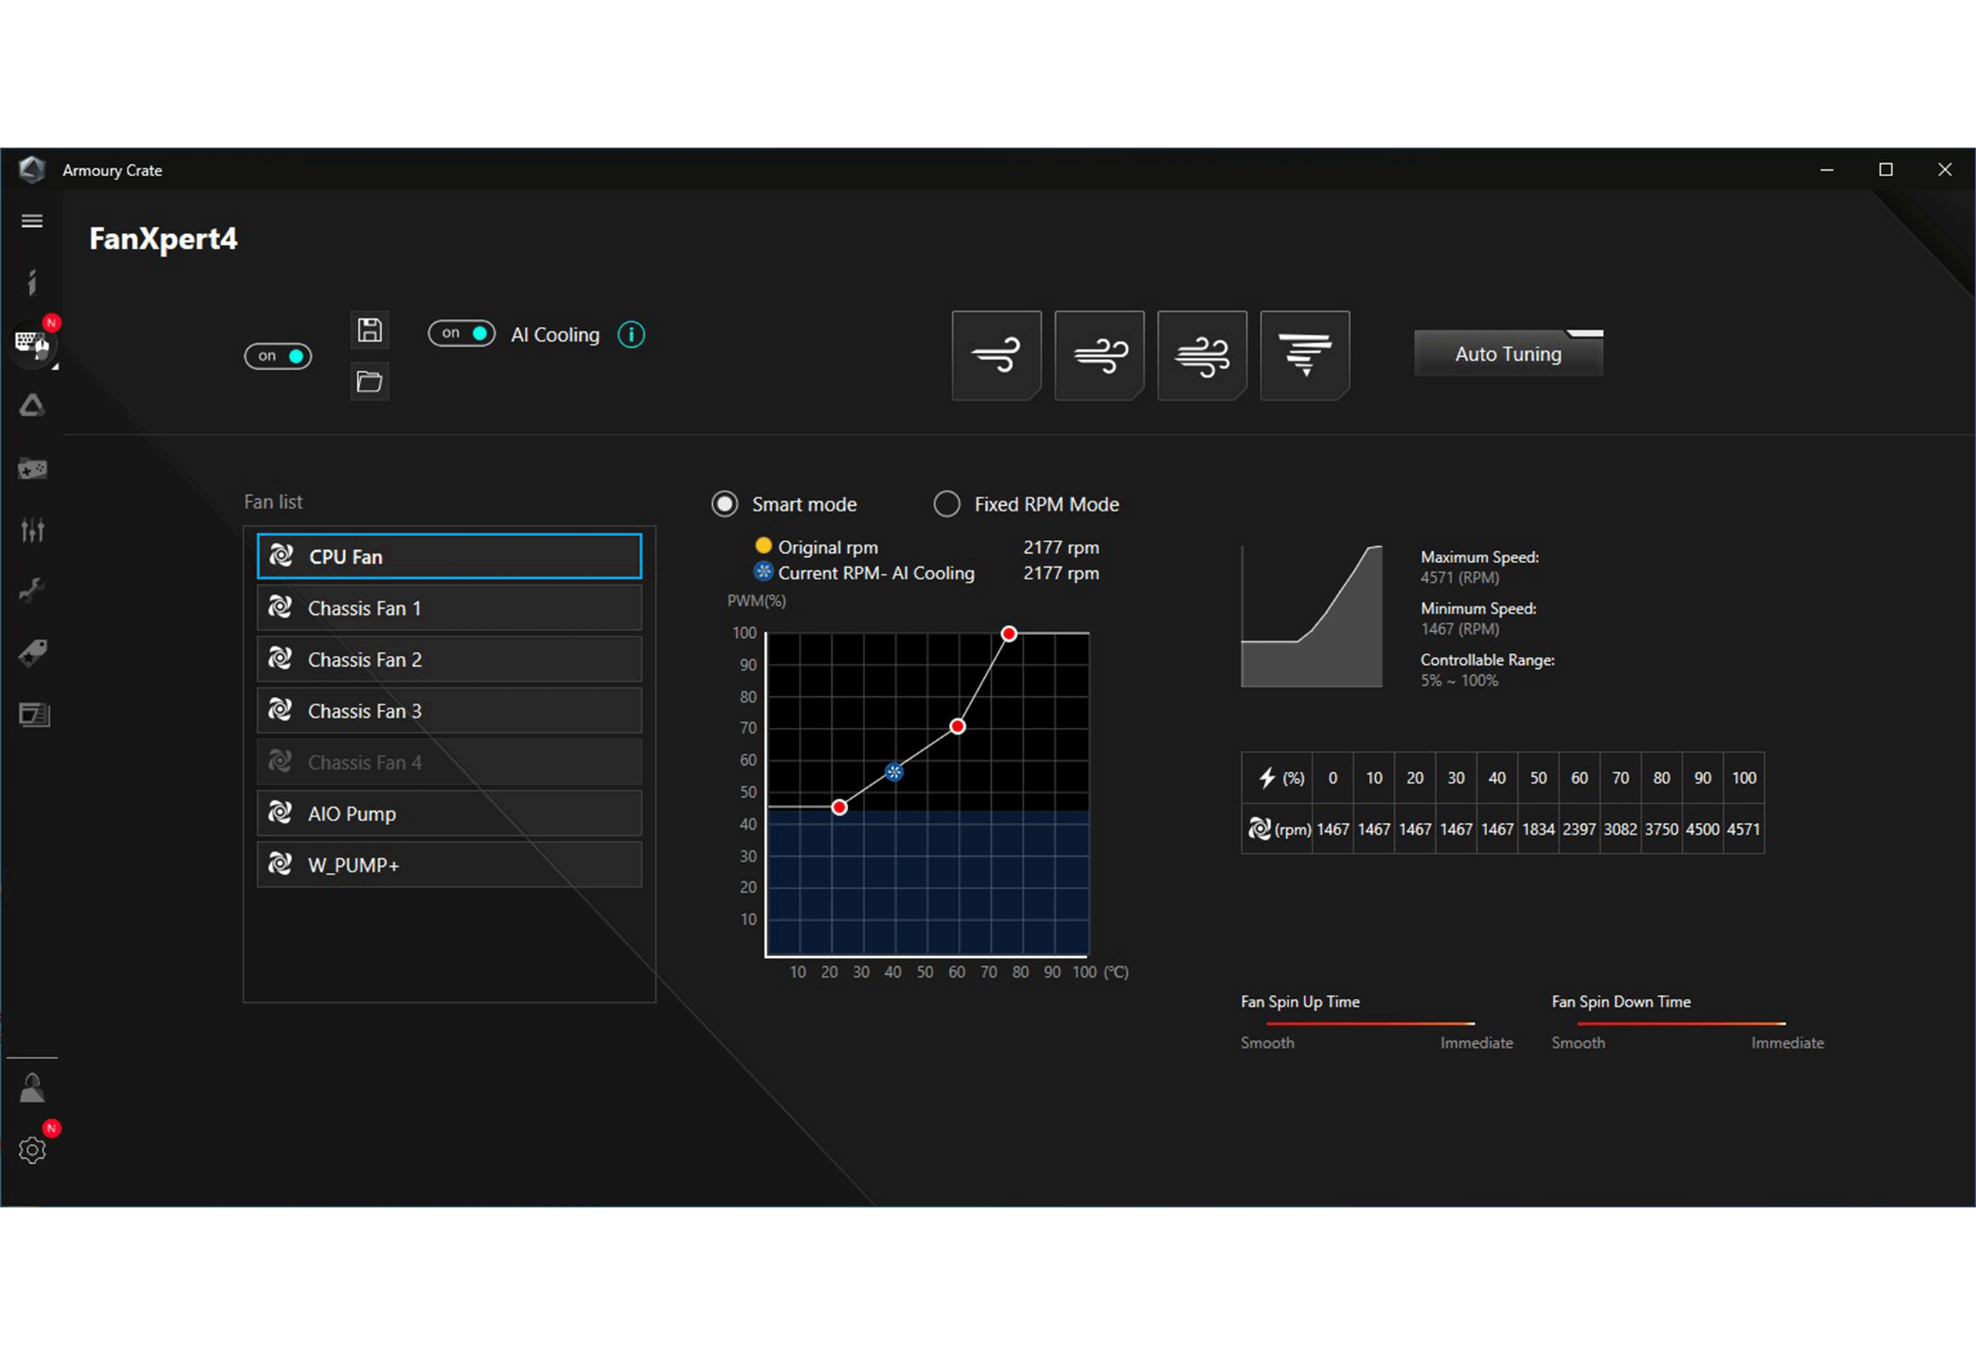This screenshot has height=1355, width=1976.
Task: Click the fan speed range thumbnail graph
Action: click(1312, 616)
